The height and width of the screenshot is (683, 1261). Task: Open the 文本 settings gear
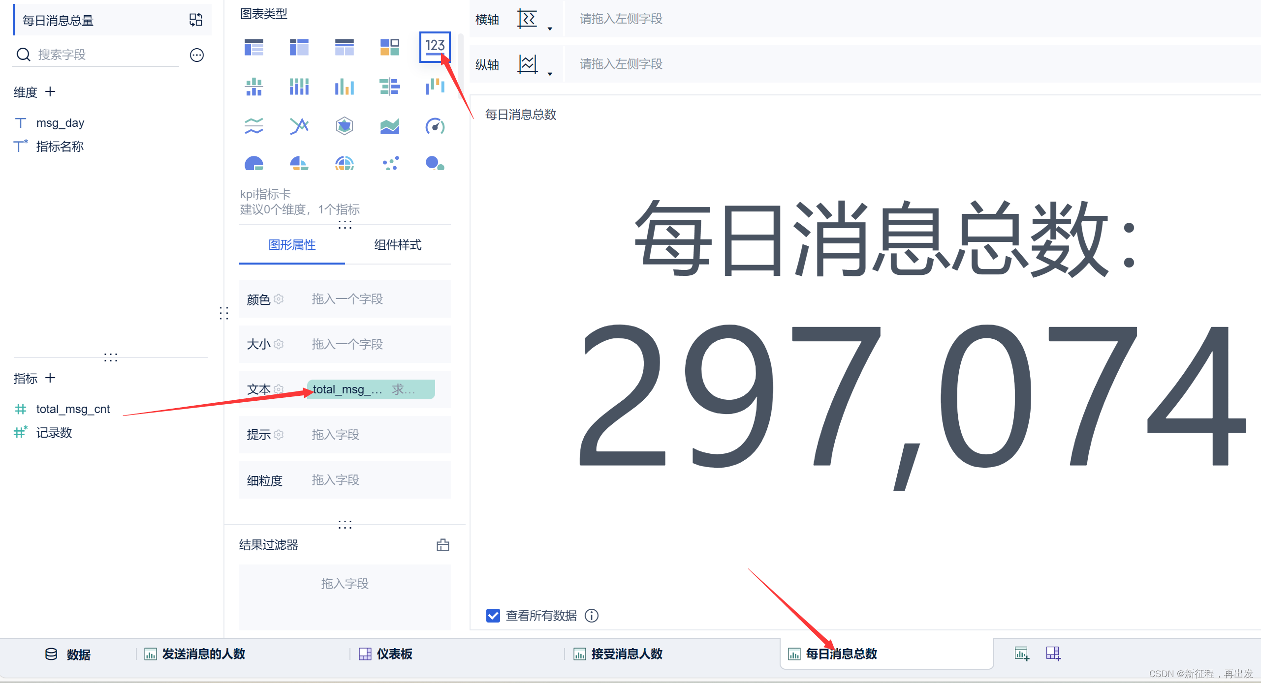click(x=279, y=389)
